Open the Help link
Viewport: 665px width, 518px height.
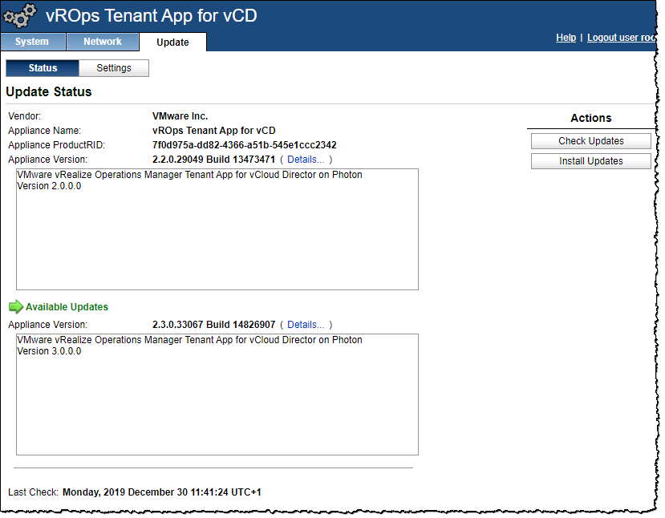point(566,38)
